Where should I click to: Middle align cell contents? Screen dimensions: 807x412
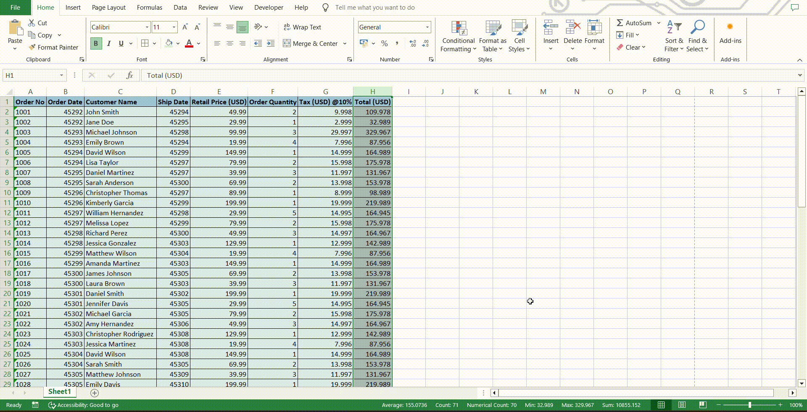tap(230, 27)
